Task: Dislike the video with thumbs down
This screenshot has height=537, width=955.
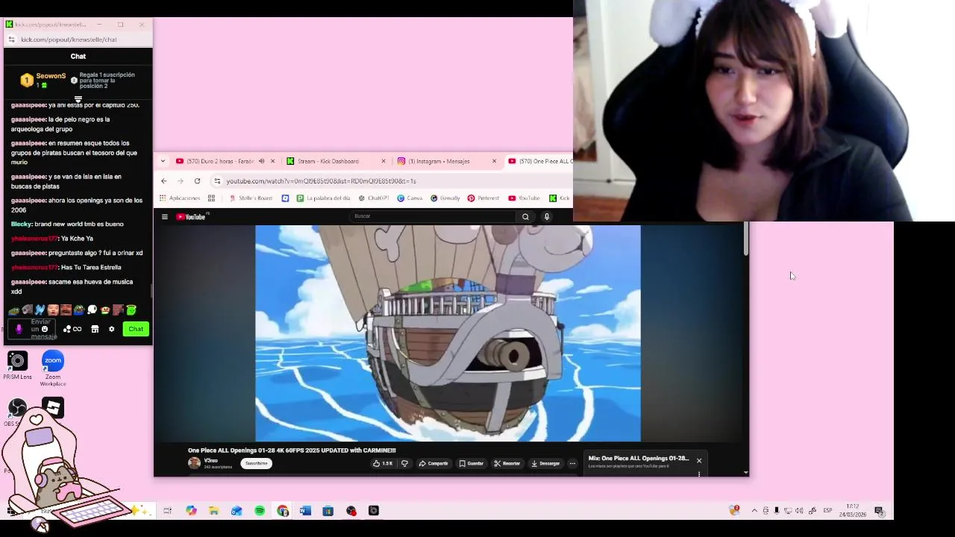Action: 404,463
